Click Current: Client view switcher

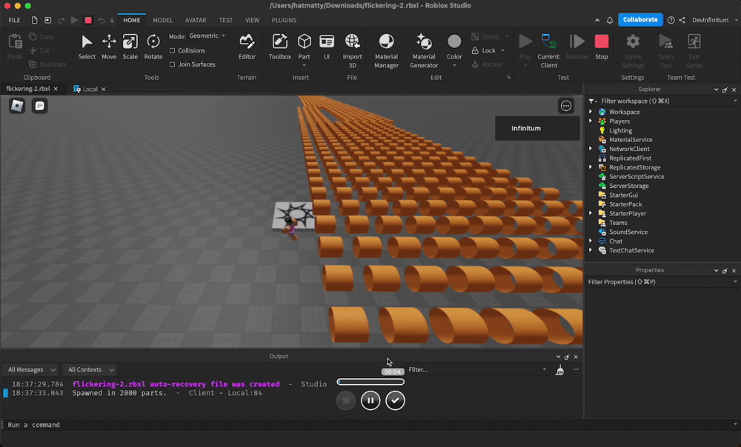point(548,50)
